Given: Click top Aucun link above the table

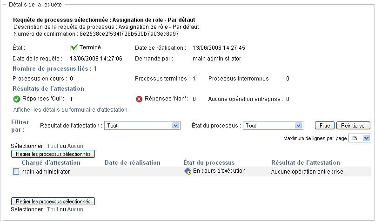Looking at the screenshot, I should point(75,146).
